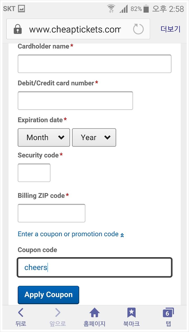Open the 더보기 more menu

(171, 29)
